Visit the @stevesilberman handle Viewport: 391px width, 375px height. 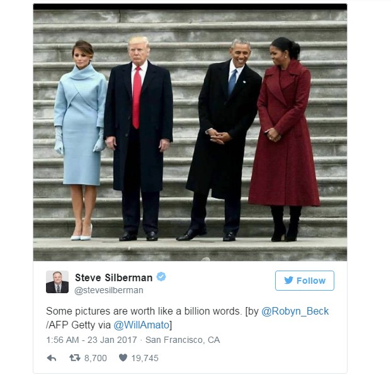(x=109, y=290)
